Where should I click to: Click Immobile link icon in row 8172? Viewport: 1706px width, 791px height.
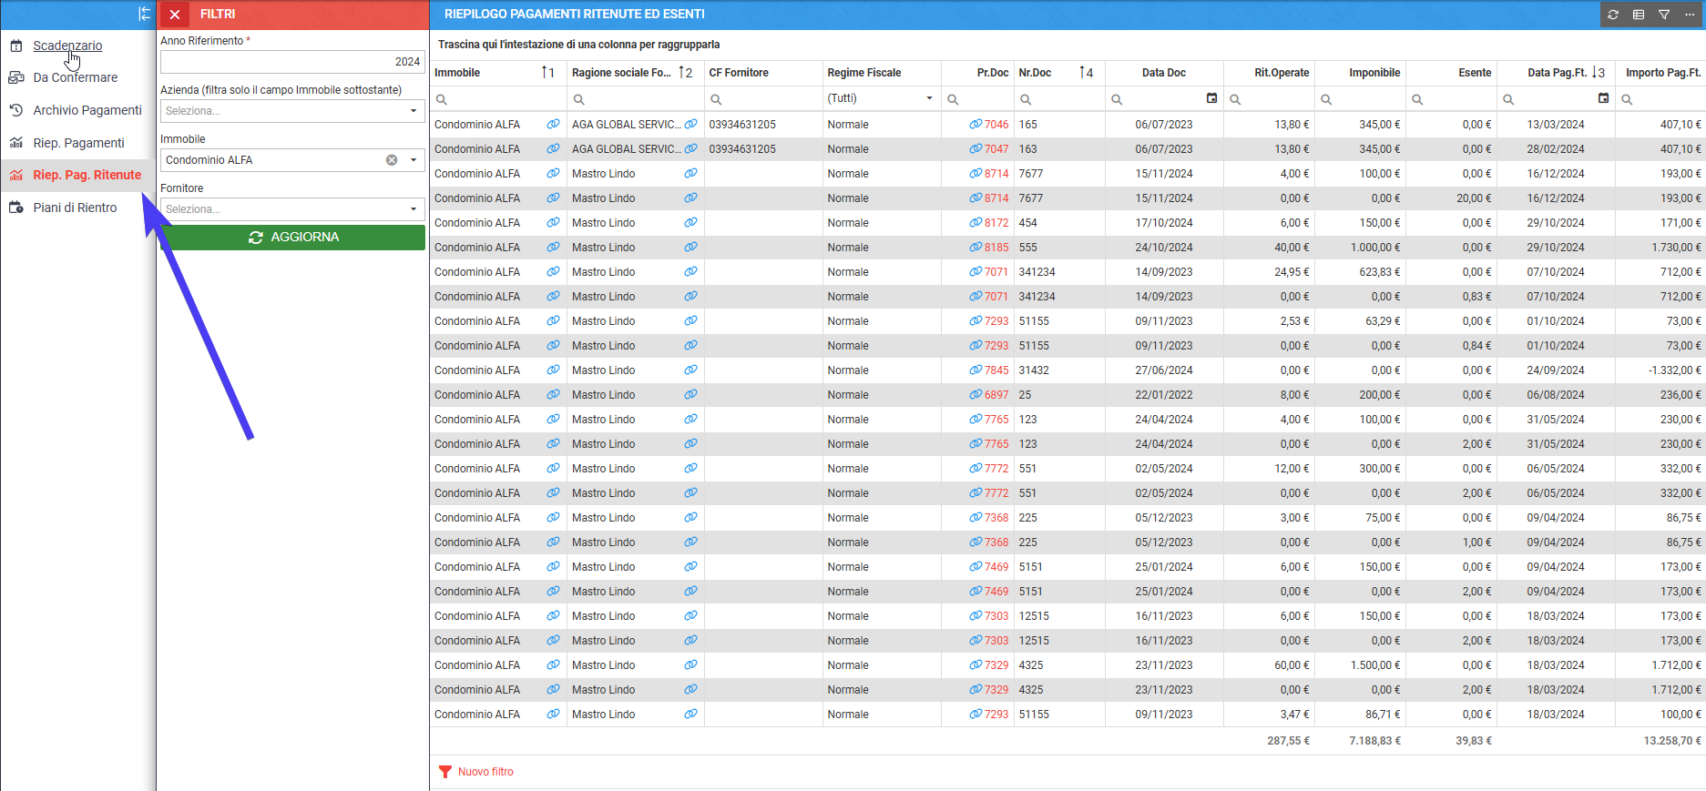(553, 222)
